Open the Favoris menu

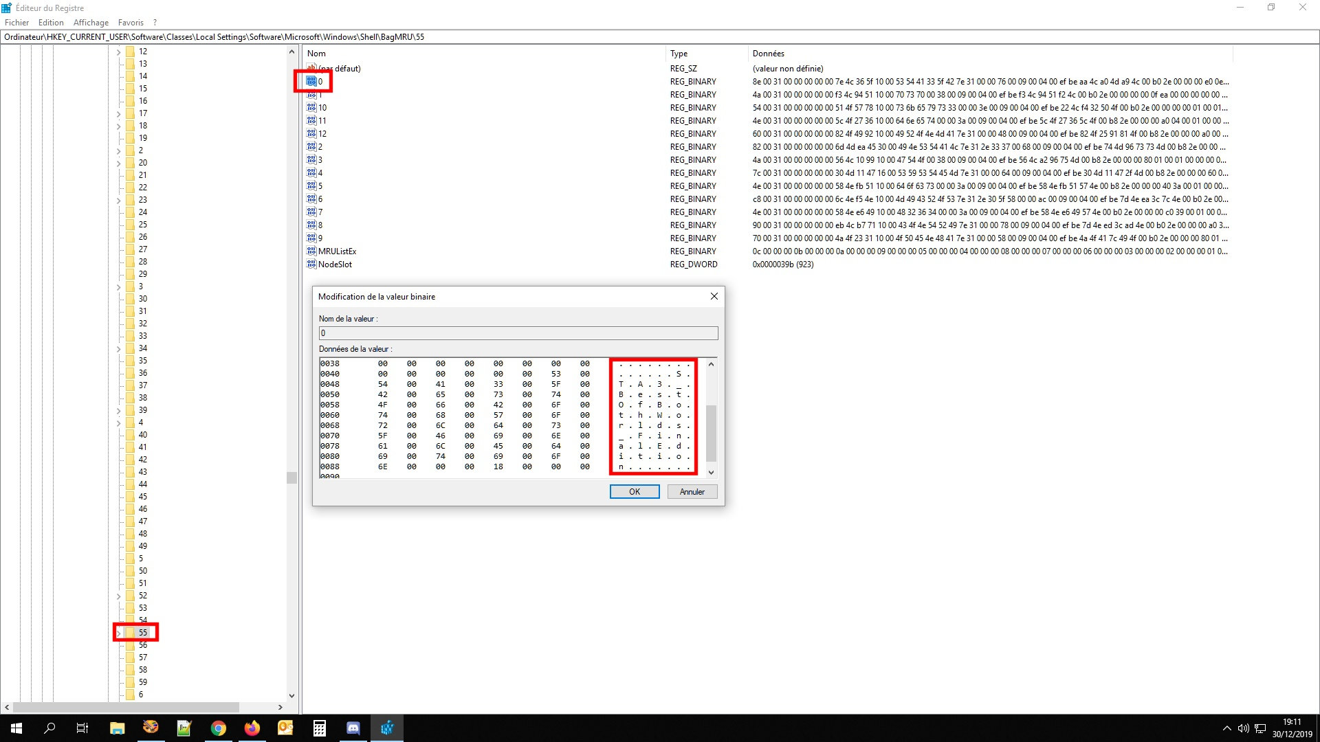click(131, 23)
